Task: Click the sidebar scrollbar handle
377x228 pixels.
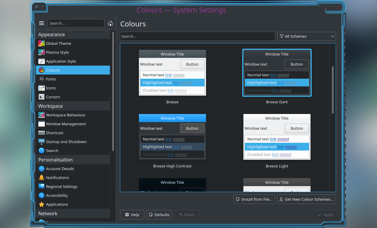Action: point(113,91)
